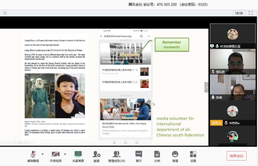Viewport: 258px width, 166px height.
Task: Unmute microphone in meeting toolbar
Action: (x=33, y=156)
